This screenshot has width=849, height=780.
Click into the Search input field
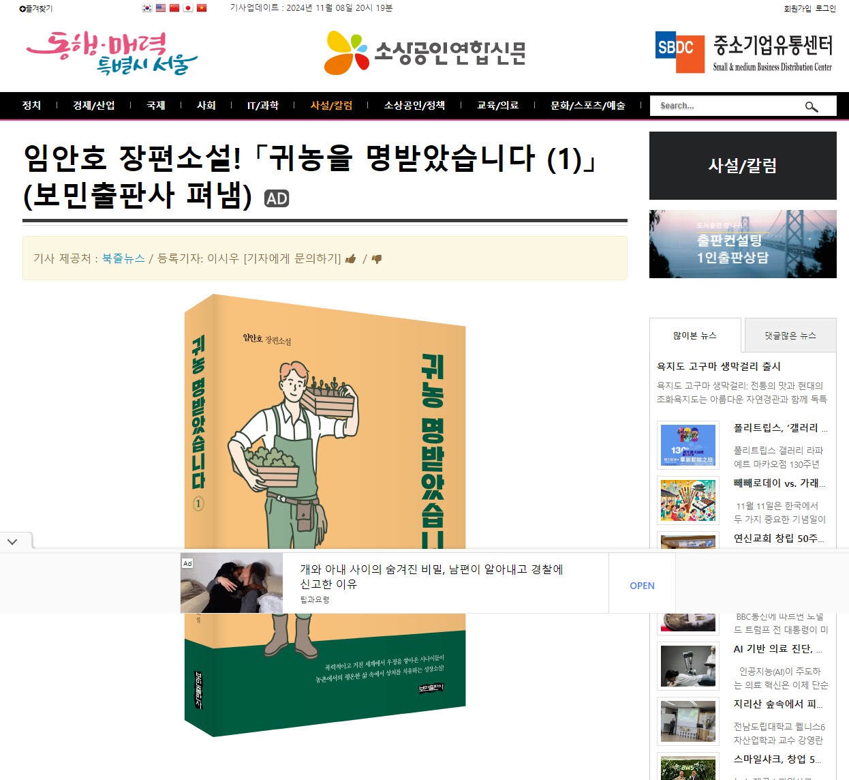click(729, 106)
